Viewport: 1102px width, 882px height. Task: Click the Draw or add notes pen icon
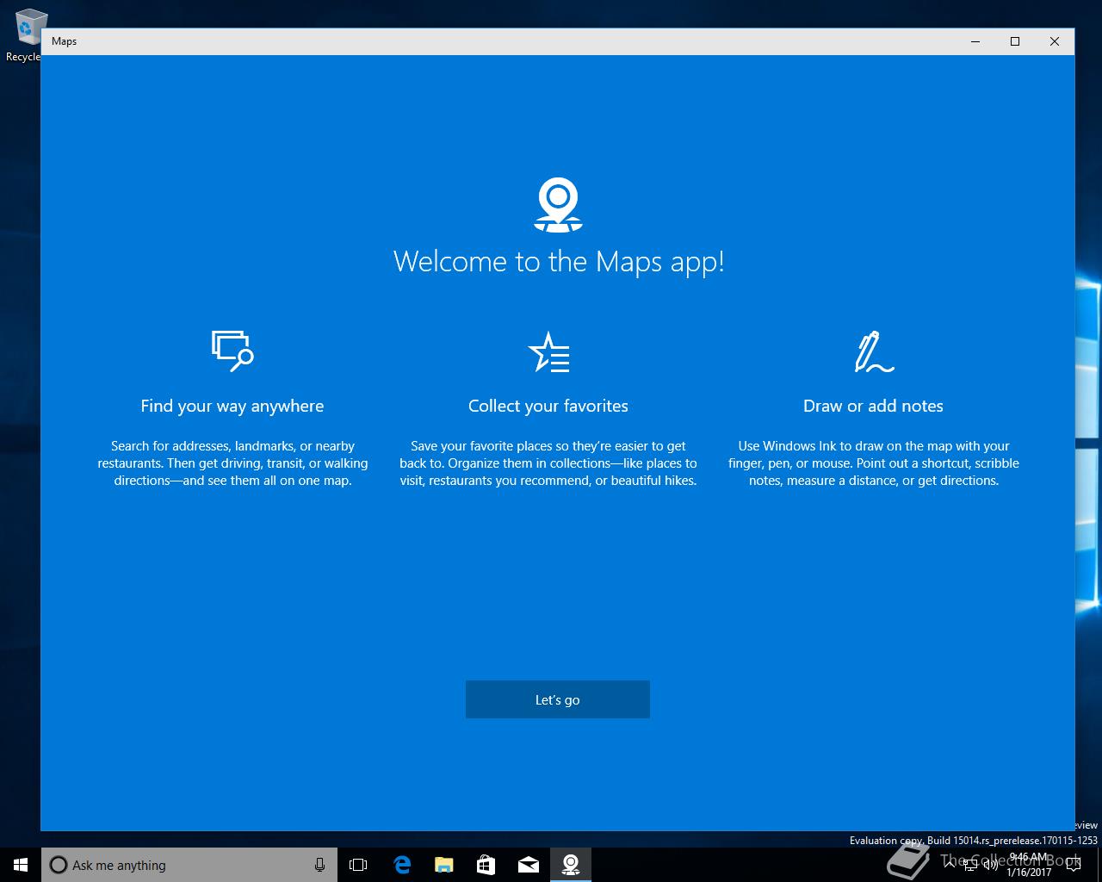point(874,351)
